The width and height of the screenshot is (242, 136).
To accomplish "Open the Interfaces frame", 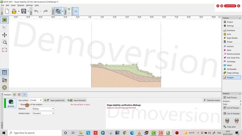I will tap(232, 31).
